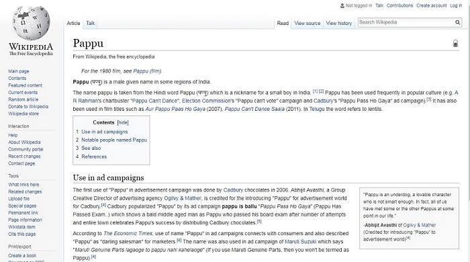Open Upload file link

coord(19,198)
